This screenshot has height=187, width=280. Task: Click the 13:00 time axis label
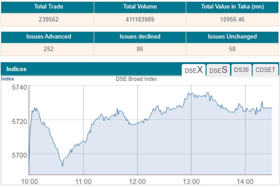[x=191, y=182]
